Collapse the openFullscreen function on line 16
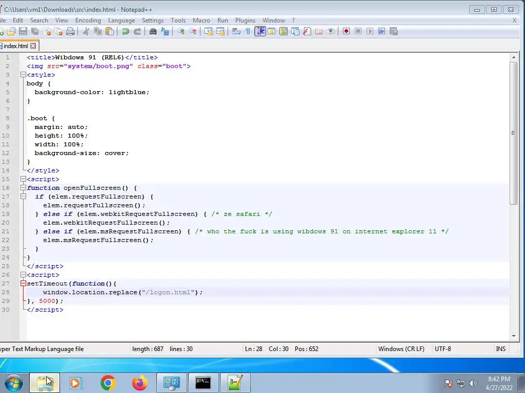 (x=23, y=188)
